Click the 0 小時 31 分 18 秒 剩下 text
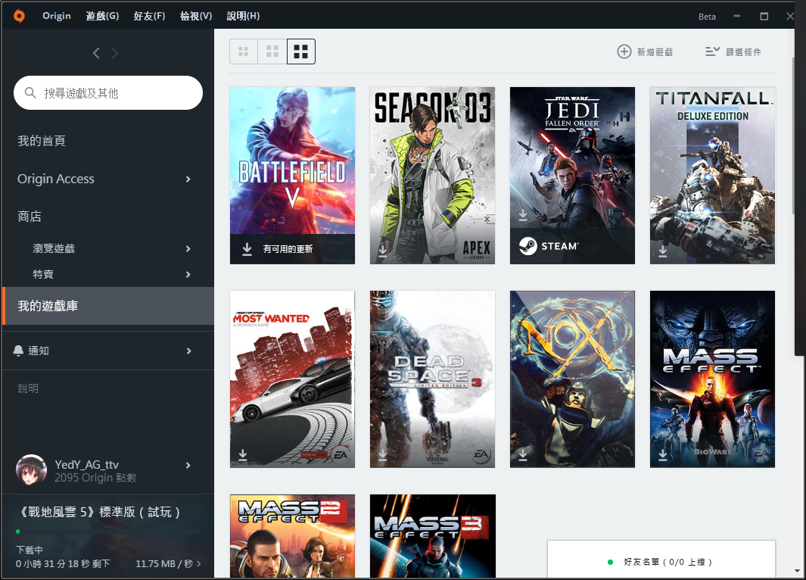Viewport: 806px width, 580px height. click(63, 563)
